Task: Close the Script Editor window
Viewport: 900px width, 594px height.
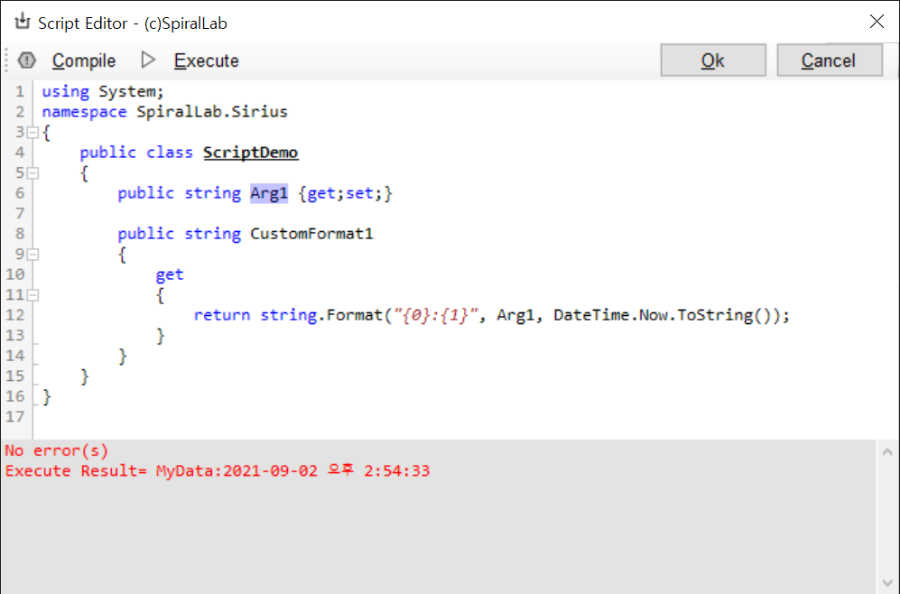Action: 877,22
